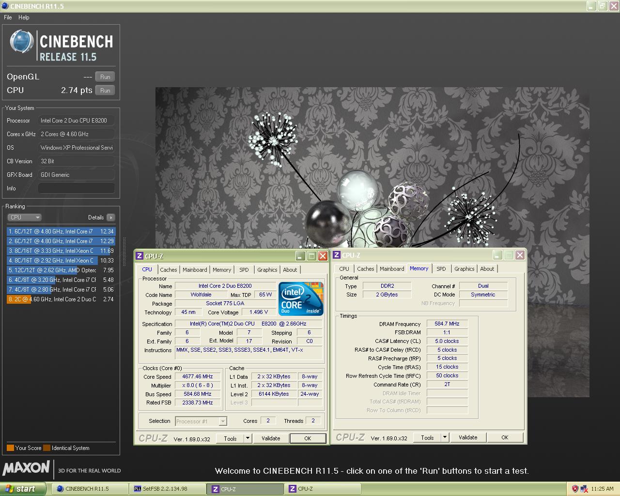Close the right CPU-Z window
This screenshot has height=496, width=620.
520,255
